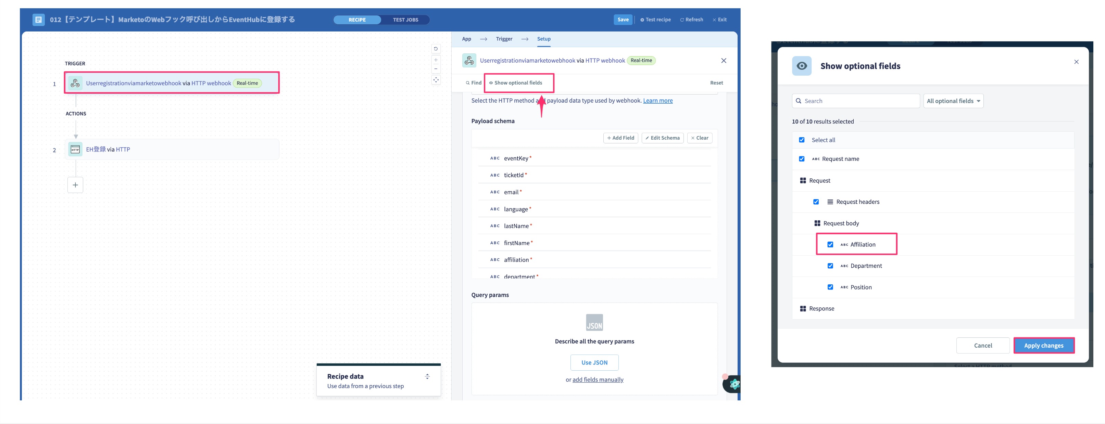
Task: Zoom in on recipe canvas with plus icon
Action: coord(436,60)
